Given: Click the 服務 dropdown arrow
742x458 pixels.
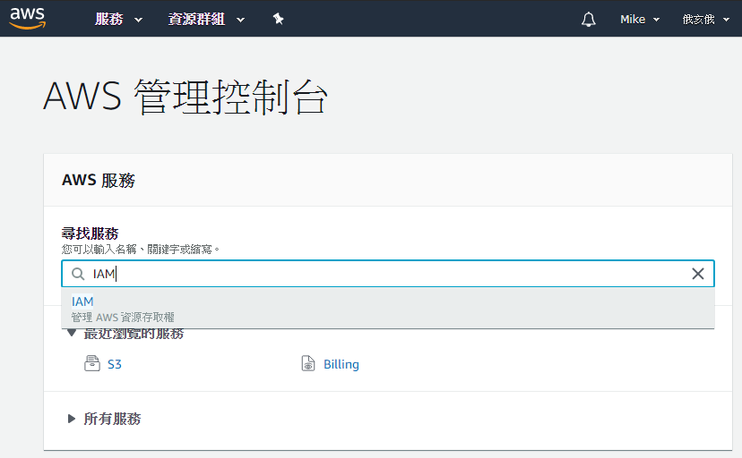Looking at the screenshot, I should coord(138,20).
